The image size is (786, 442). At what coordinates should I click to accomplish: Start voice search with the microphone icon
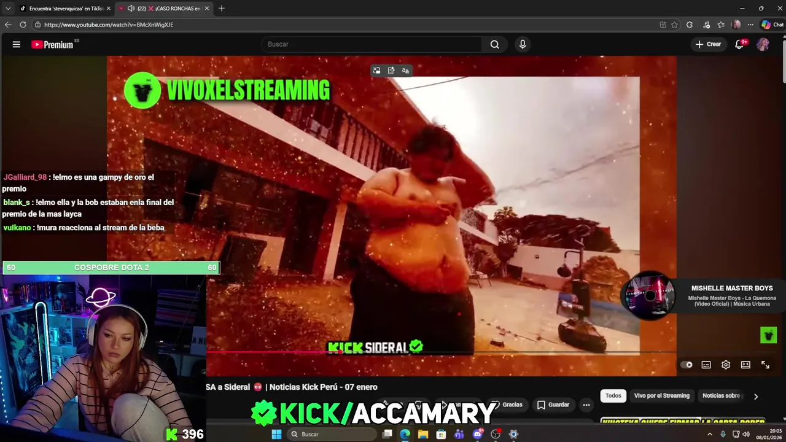(523, 44)
